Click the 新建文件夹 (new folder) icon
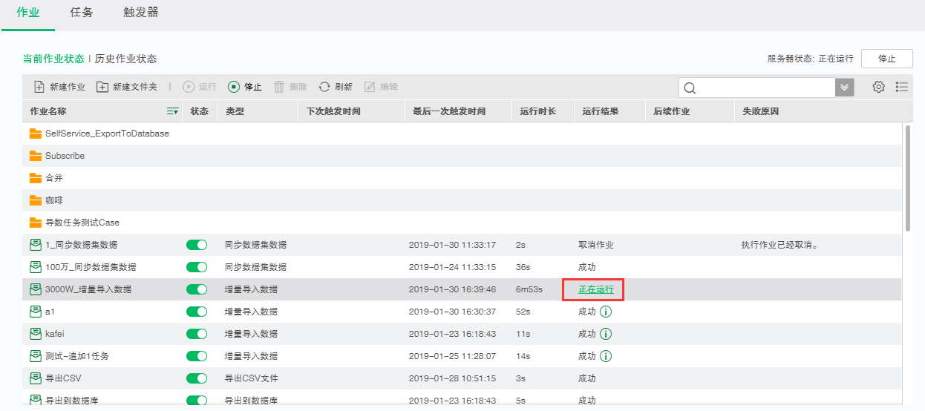 click(x=102, y=87)
